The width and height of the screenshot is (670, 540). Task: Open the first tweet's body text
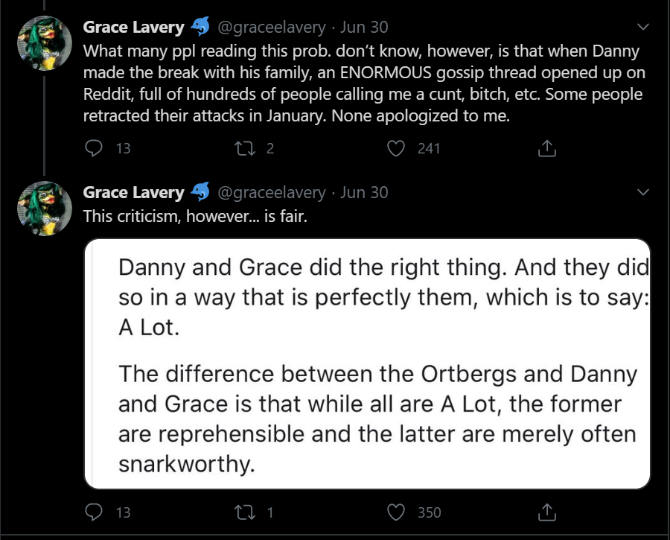pos(364,83)
